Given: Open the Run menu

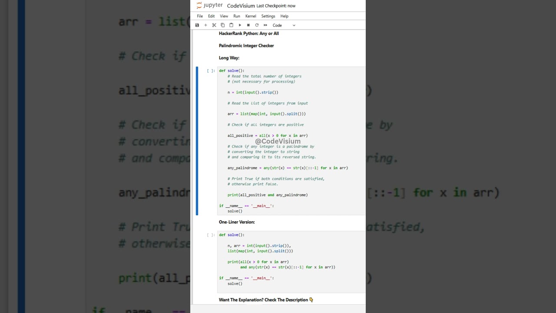Looking at the screenshot, I should [x=237, y=16].
